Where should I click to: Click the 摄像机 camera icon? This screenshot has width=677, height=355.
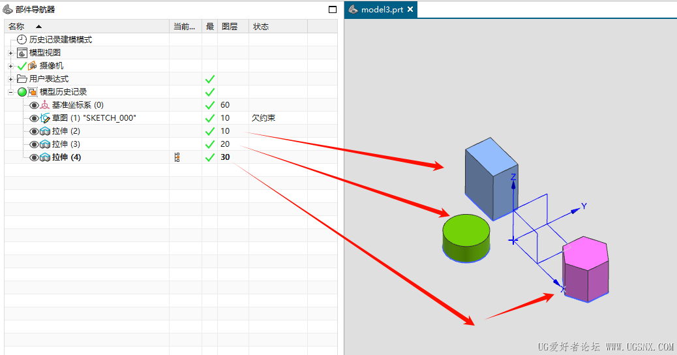[x=33, y=66]
